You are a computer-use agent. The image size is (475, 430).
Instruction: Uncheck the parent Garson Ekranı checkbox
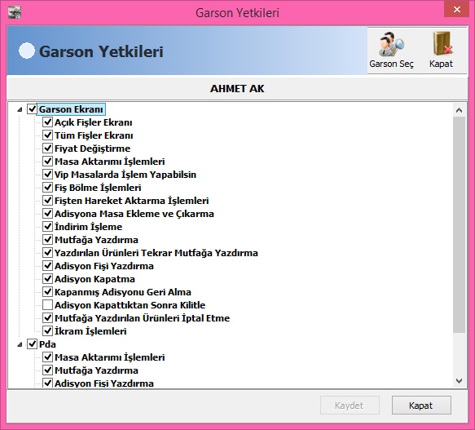click(32, 109)
